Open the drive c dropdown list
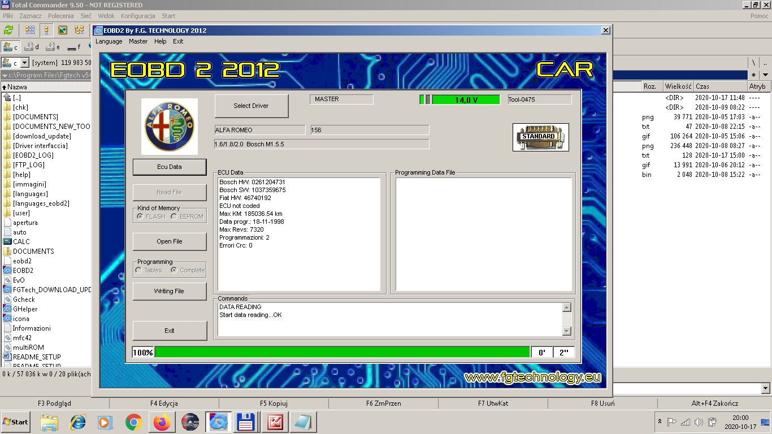Viewport: 772px width, 434px height. (x=24, y=63)
